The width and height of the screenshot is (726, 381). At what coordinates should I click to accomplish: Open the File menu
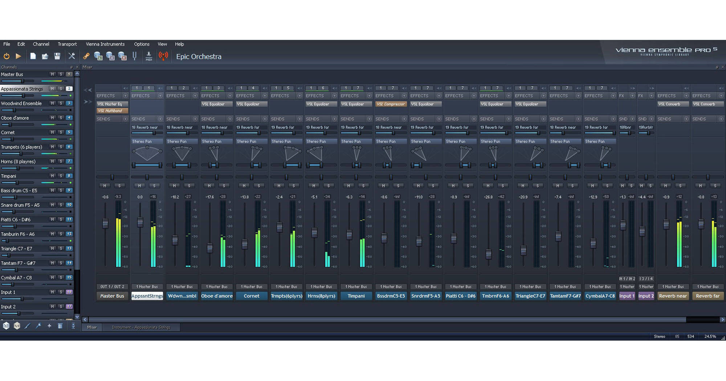(7, 44)
